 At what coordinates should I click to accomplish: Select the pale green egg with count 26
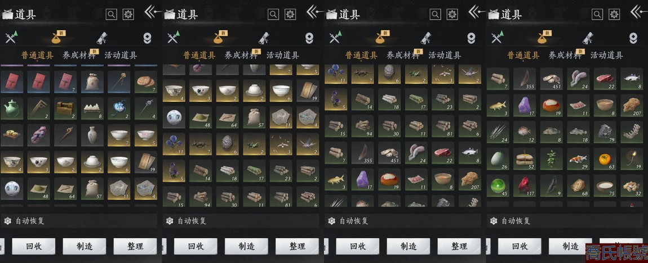coord(498,159)
